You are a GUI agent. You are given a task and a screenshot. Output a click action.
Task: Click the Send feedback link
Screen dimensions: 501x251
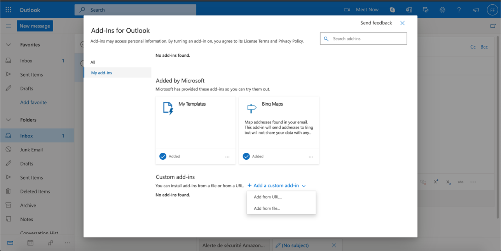coord(376,23)
